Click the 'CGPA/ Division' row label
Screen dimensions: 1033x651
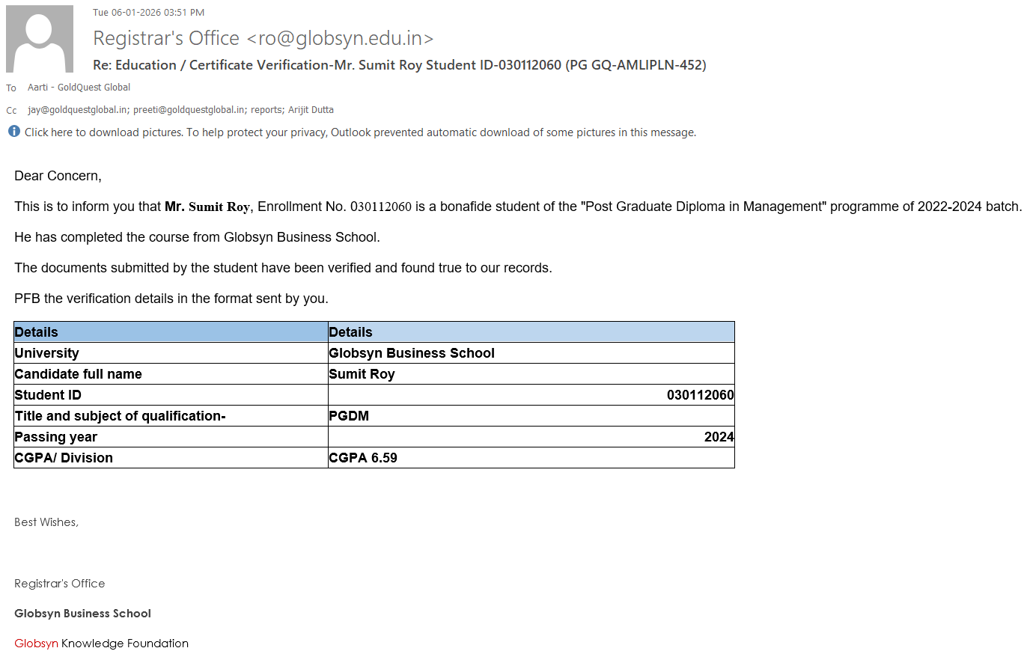(64, 458)
